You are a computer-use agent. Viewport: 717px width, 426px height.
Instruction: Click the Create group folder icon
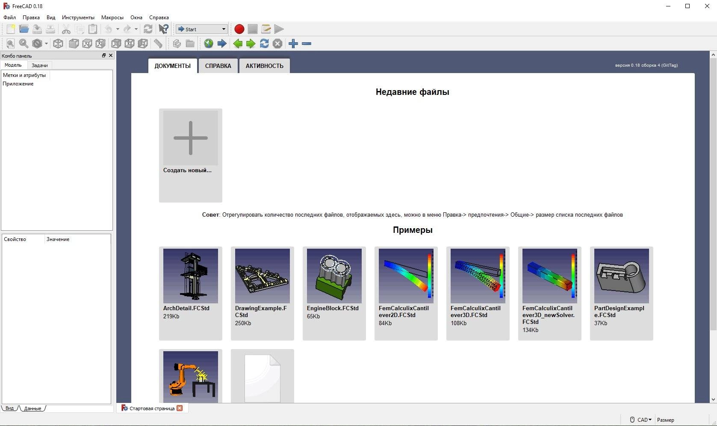click(x=190, y=44)
